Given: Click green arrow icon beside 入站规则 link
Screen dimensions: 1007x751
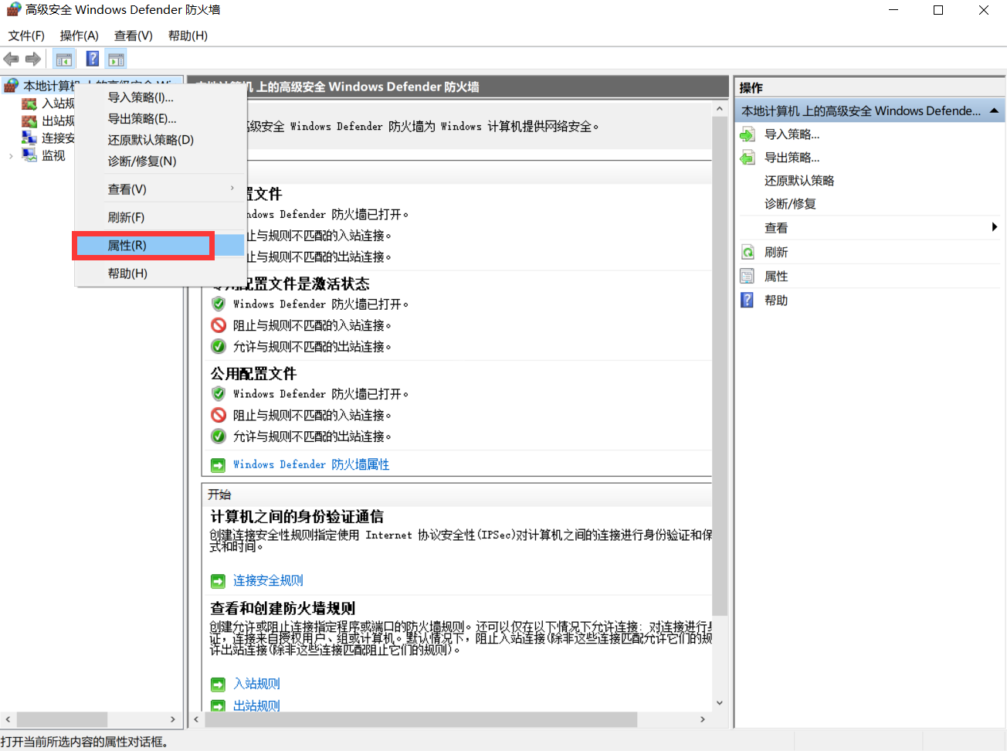Looking at the screenshot, I should click(x=219, y=685).
